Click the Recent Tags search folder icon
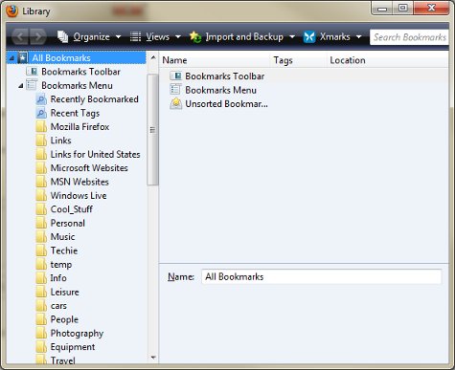The image size is (455, 370). (41, 113)
